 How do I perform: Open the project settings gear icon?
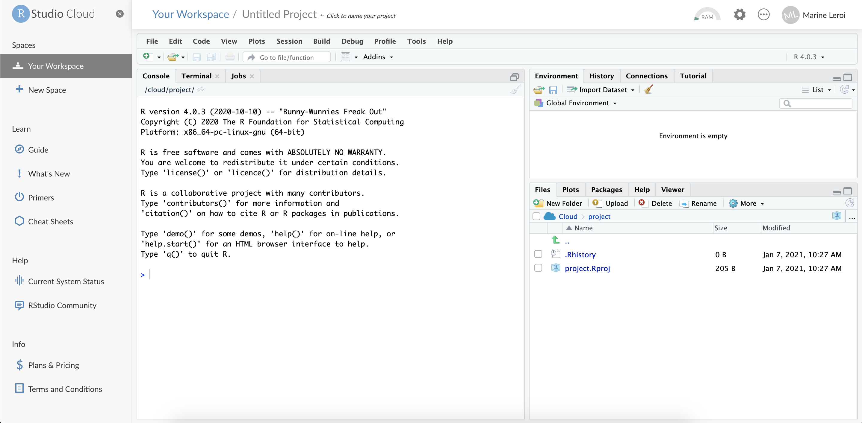click(739, 14)
